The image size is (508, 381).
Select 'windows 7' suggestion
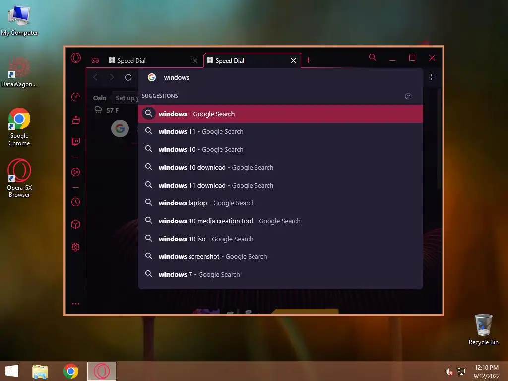[x=281, y=274]
